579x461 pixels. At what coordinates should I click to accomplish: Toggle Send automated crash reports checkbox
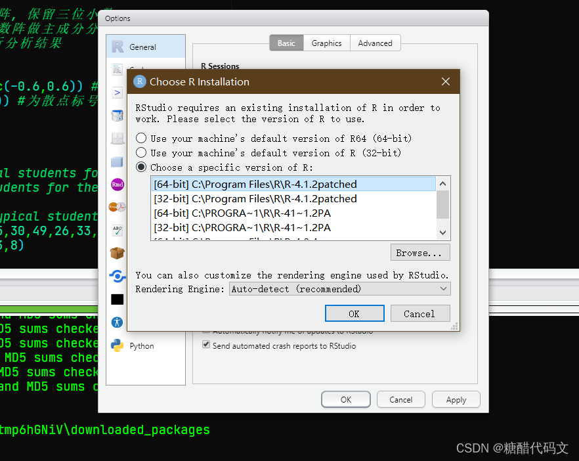[x=206, y=345]
